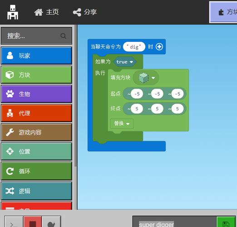This screenshot has width=237, height=227.
Task: Select the 填充方块 fill block
Action: pyautogui.click(x=120, y=78)
